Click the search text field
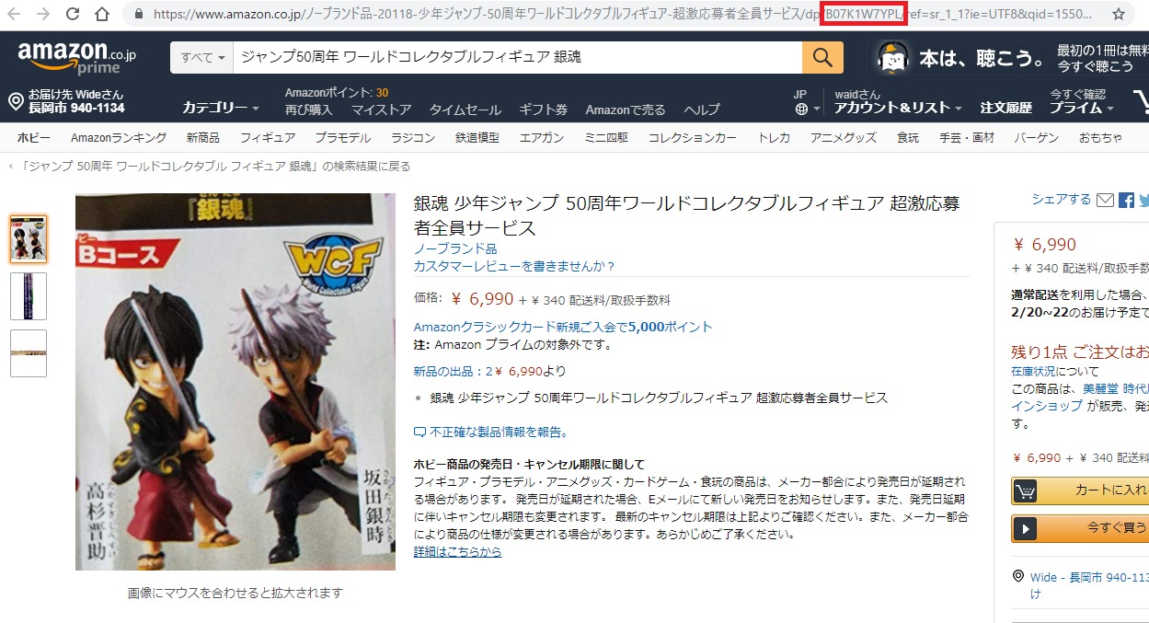 point(518,58)
